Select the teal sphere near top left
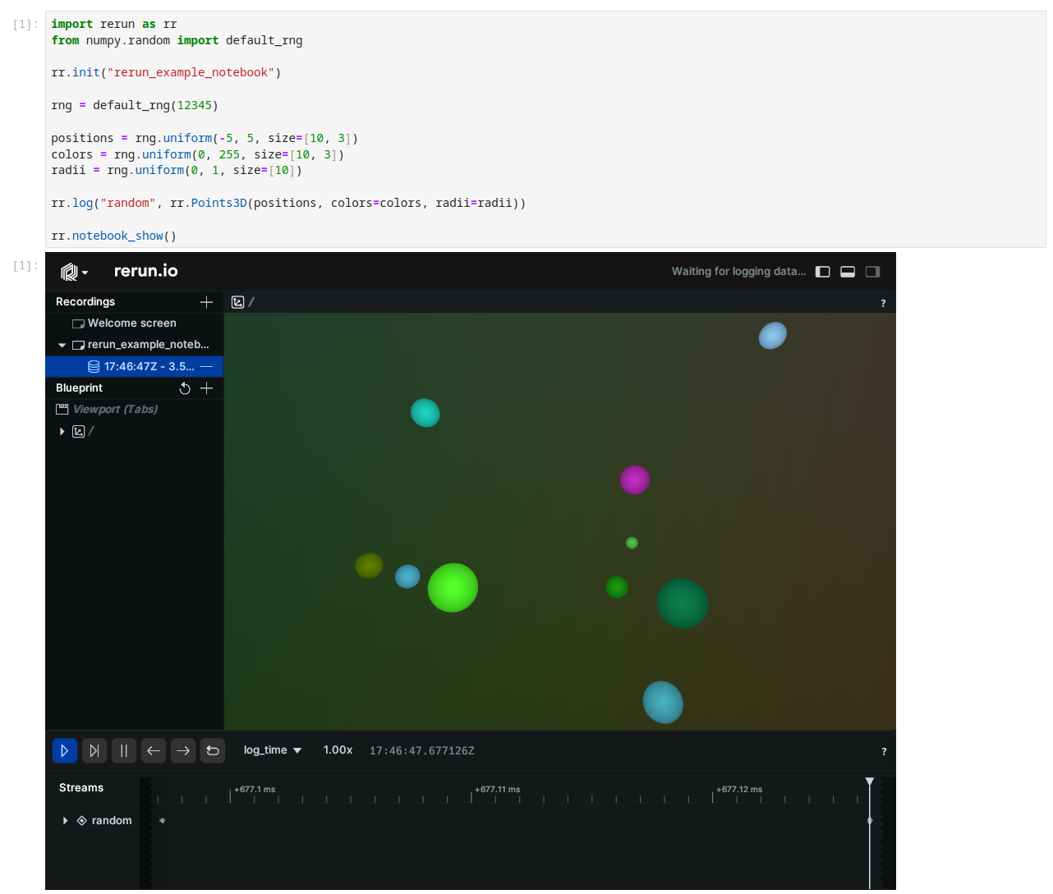The image size is (1053, 894). coord(425,412)
